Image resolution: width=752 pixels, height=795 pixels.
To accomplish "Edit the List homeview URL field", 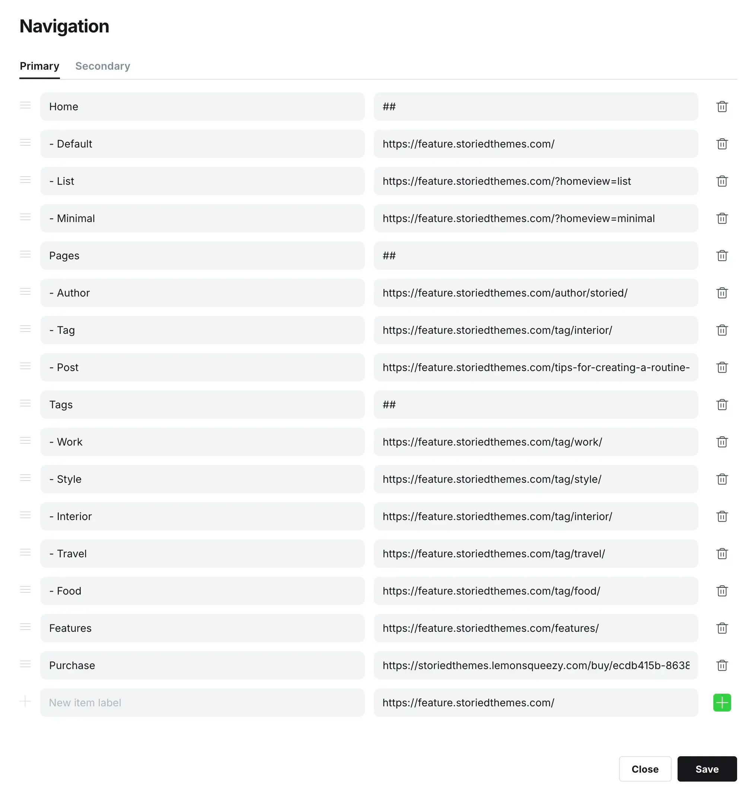I will [536, 181].
